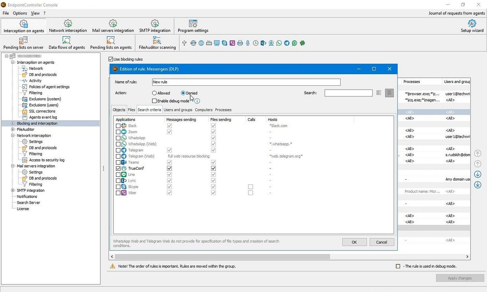The image size is (487, 292).
Task: Click the Skype icon in toolbar
Action: click(x=224, y=43)
